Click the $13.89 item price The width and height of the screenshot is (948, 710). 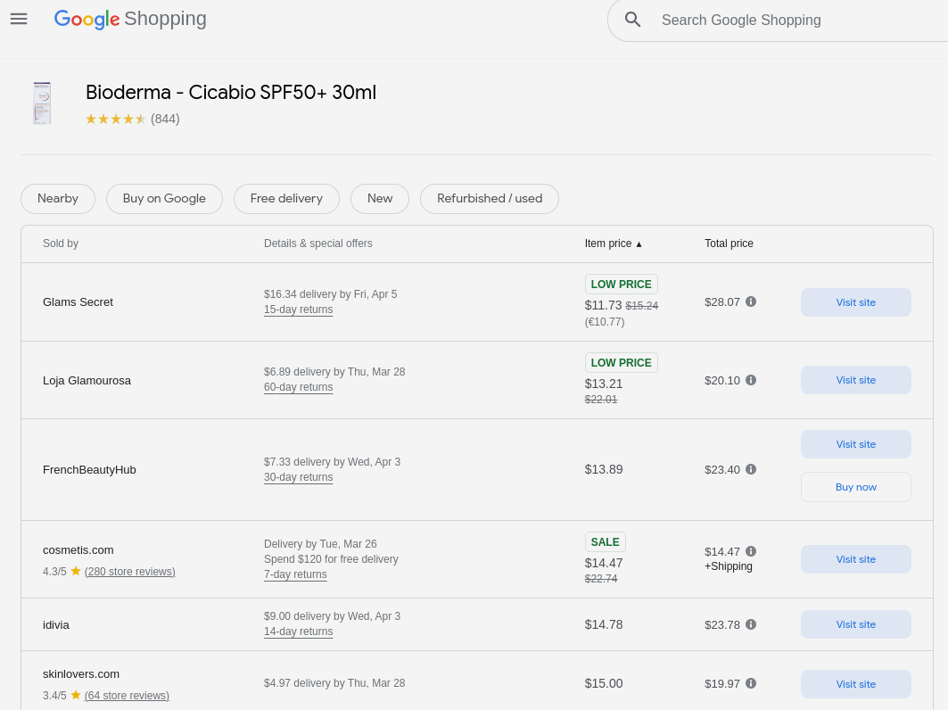tap(604, 469)
